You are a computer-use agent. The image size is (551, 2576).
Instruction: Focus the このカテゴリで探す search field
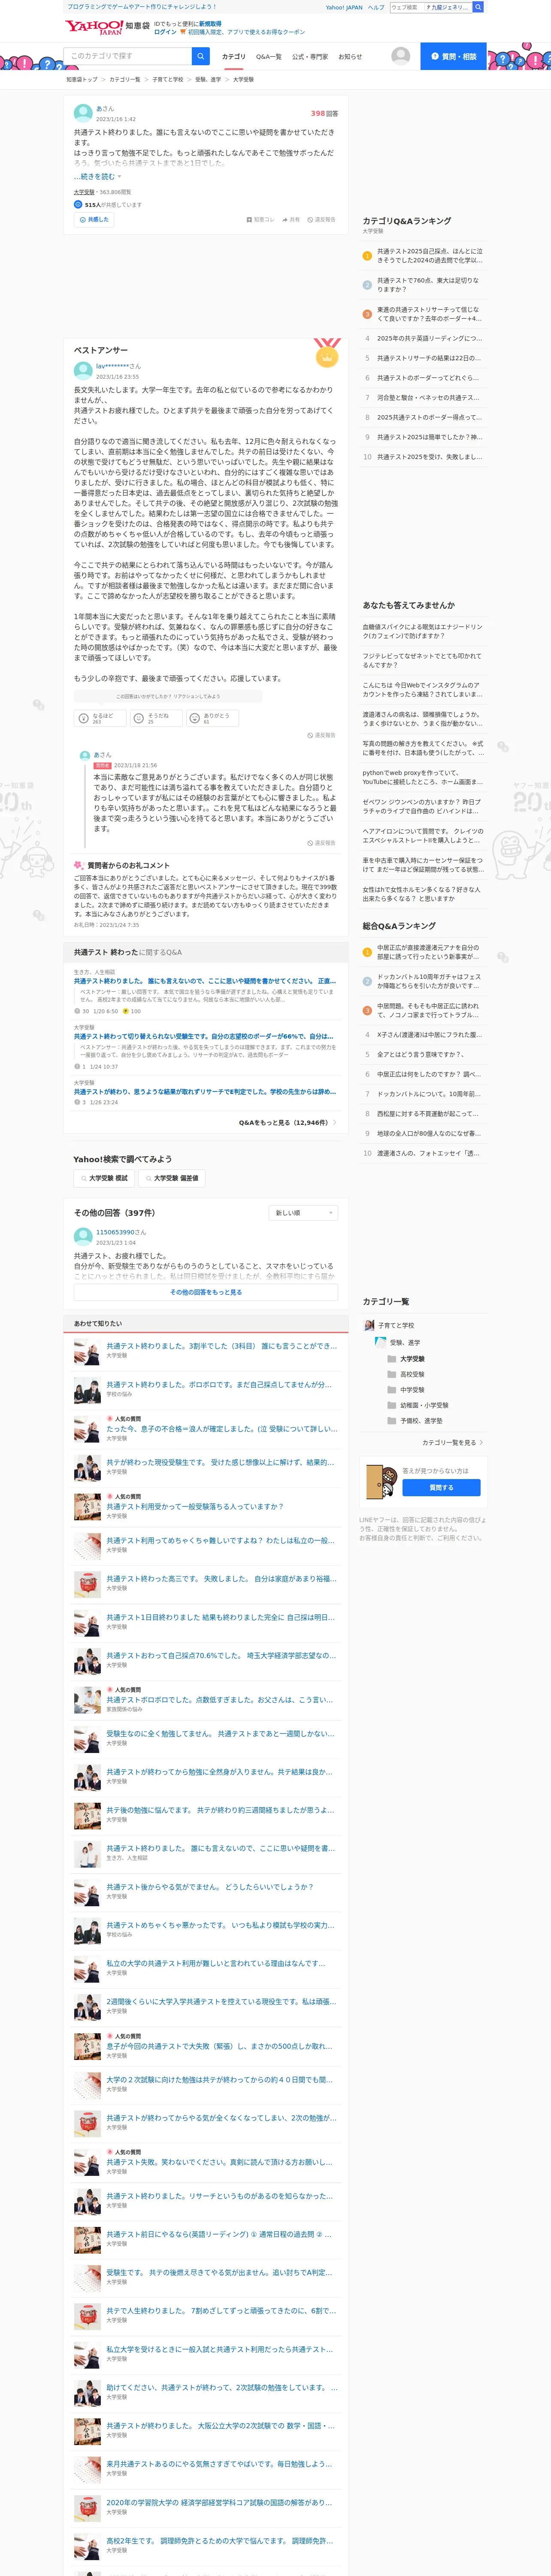click(128, 56)
